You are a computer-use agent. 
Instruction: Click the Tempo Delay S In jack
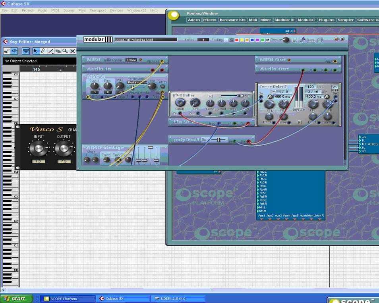[x=261, y=97]
